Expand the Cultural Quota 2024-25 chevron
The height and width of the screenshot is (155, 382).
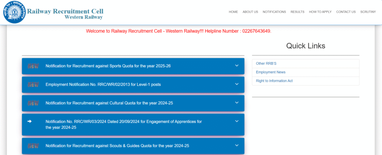[x=237, y=103]
